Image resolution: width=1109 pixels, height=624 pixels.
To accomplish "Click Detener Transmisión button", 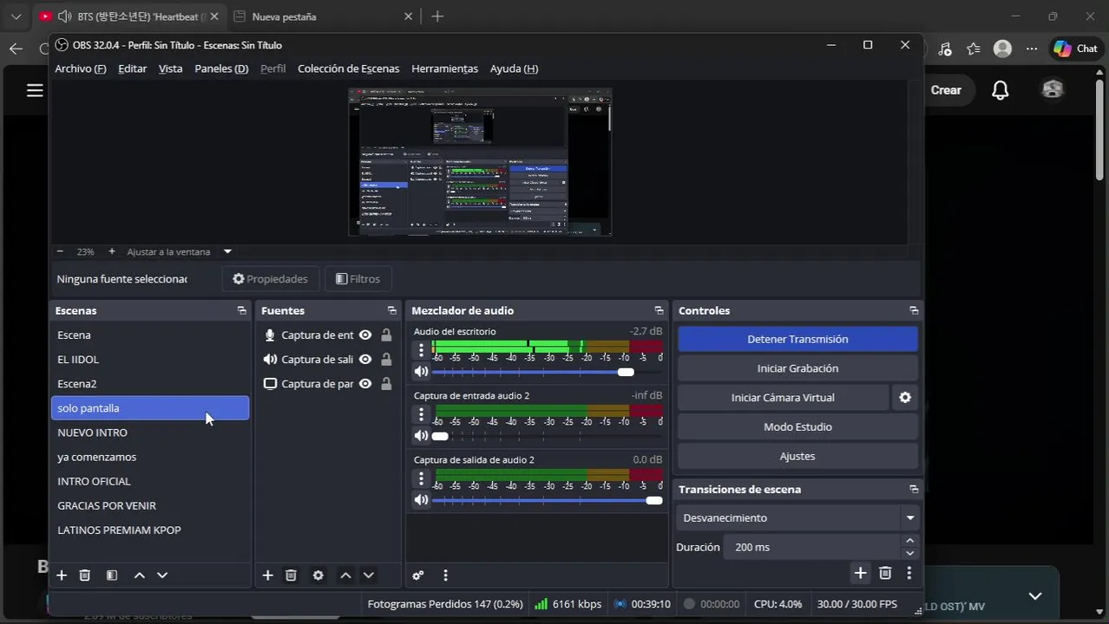I will click(x=797, y=339).
